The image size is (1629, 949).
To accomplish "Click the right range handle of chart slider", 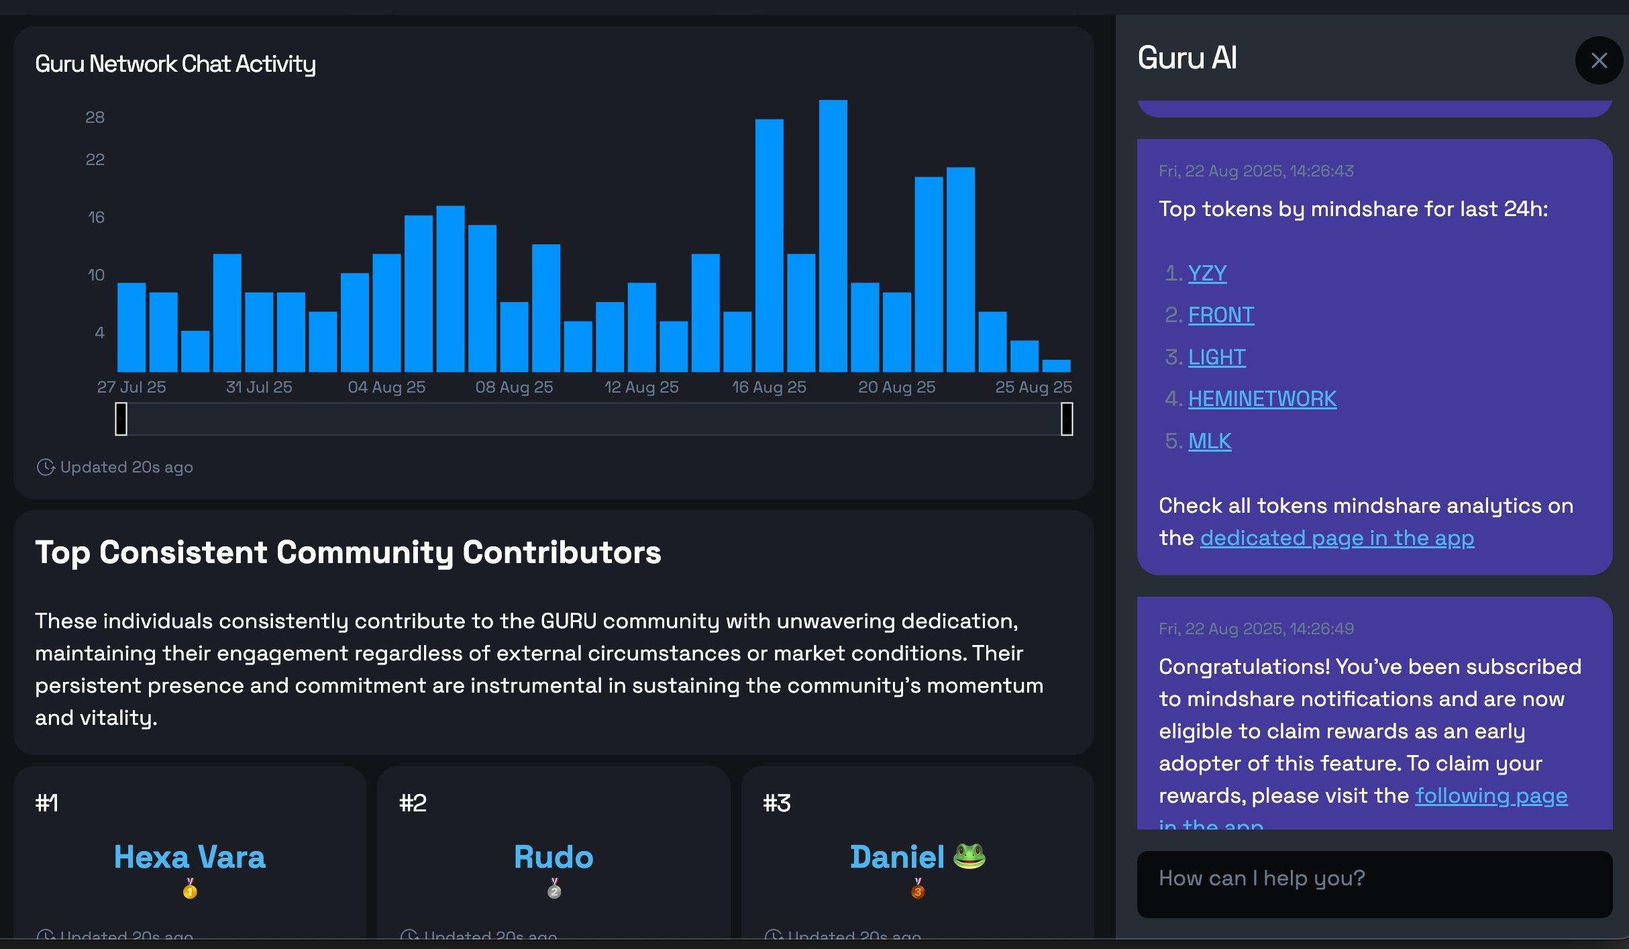I will [x=1066, y=419].
